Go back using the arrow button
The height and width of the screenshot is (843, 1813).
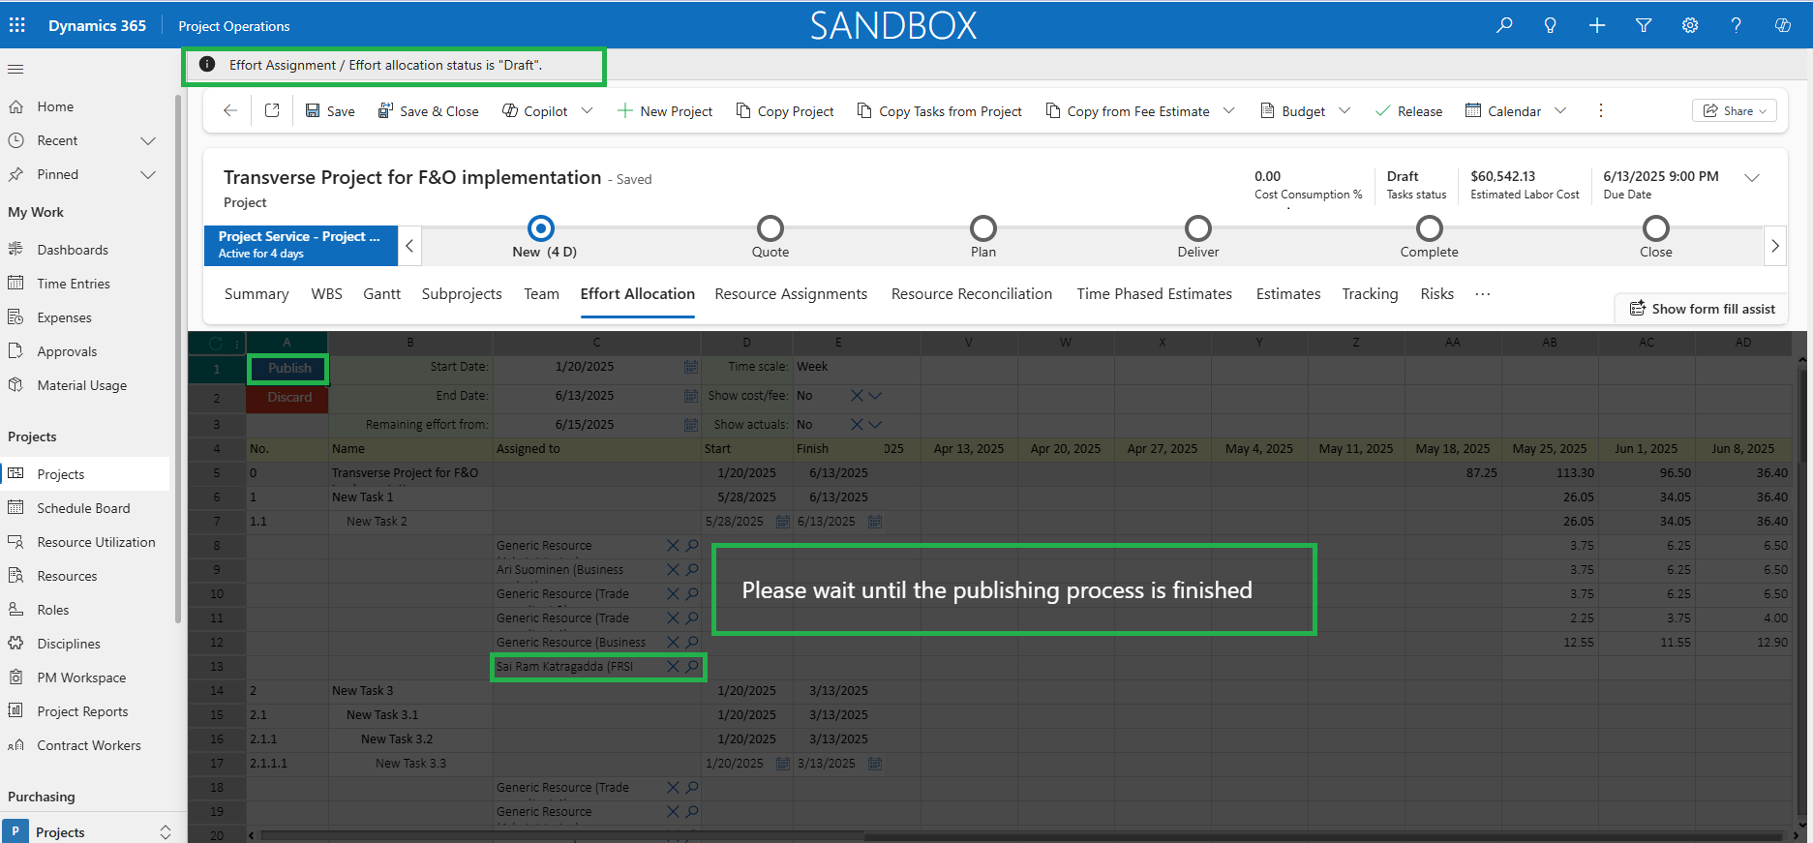pos(229,110)
